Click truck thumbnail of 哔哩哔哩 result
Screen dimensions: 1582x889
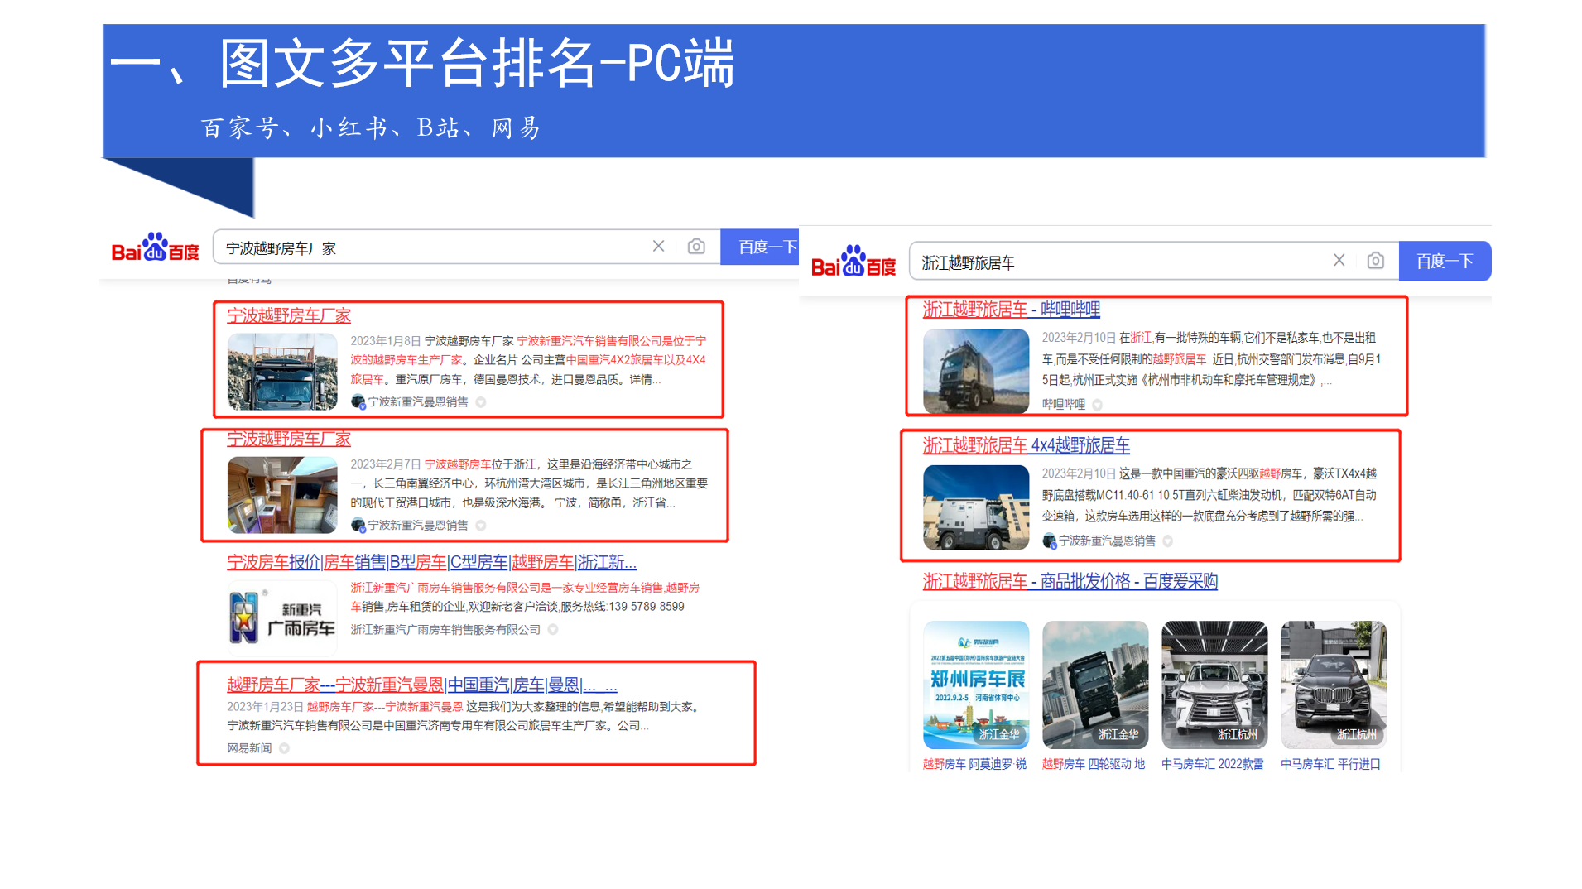click(976, 371)
